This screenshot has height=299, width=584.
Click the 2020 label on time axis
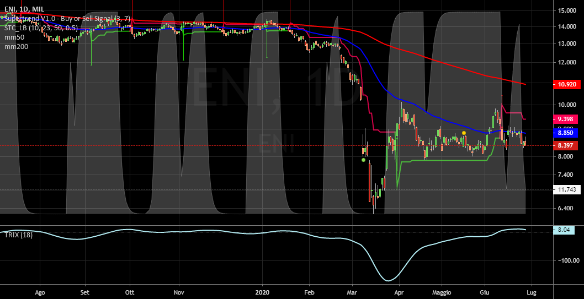[263, 293]
